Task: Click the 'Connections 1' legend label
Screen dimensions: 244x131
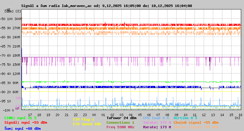Action: click(x=120, y=122)
